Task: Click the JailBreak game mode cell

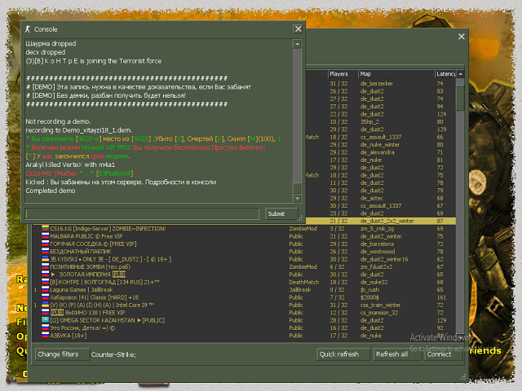Action: (x=299, y=290)
